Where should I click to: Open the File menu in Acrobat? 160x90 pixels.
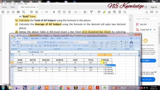(2, 4)
